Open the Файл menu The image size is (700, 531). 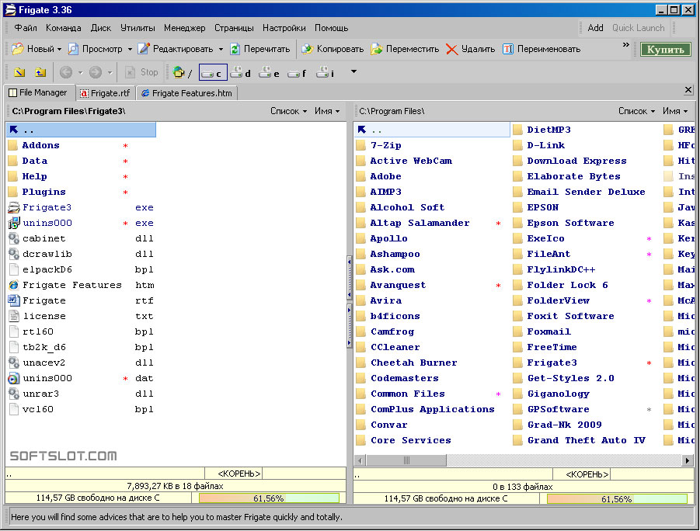(x=26, y=28)
